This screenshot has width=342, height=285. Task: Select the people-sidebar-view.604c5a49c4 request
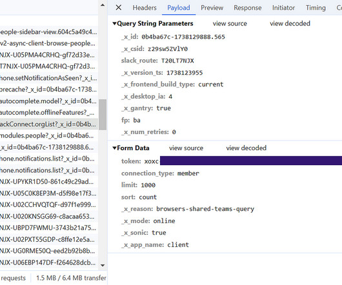(x=48, y=32)
